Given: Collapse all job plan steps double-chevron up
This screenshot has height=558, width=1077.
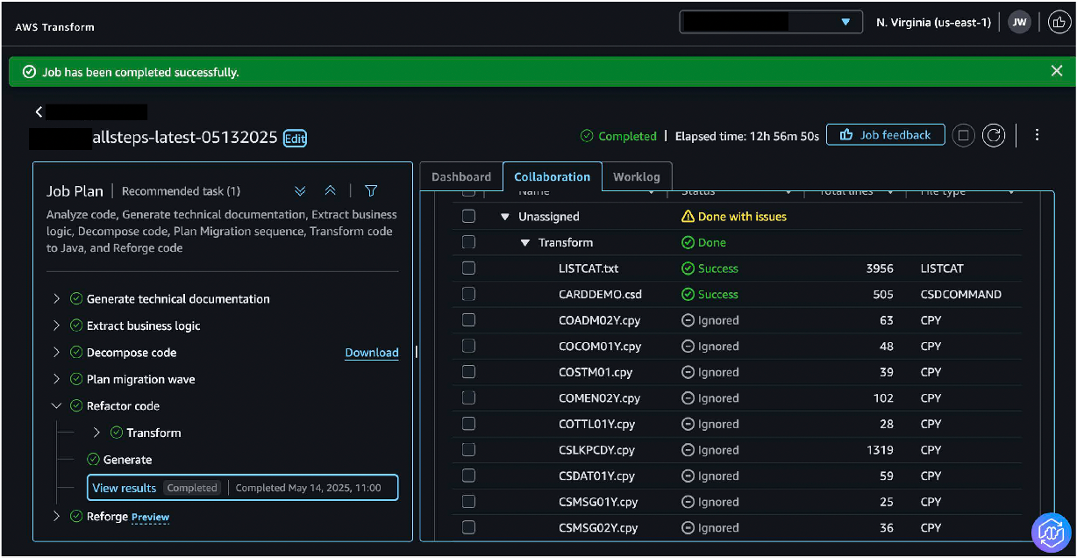Looking at the screenshot, I should [x=330, y=190].
